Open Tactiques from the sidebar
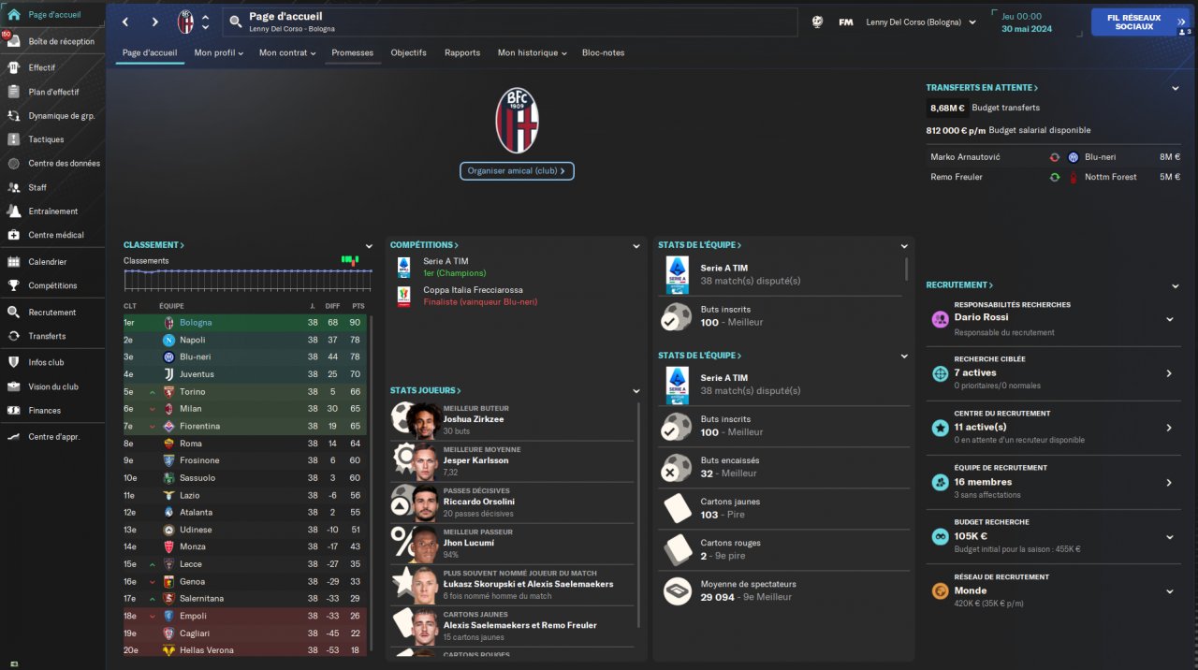Image resolution: width=1198 pixels, height=670 pixels. pyautogui.click(x=46, y=139)
